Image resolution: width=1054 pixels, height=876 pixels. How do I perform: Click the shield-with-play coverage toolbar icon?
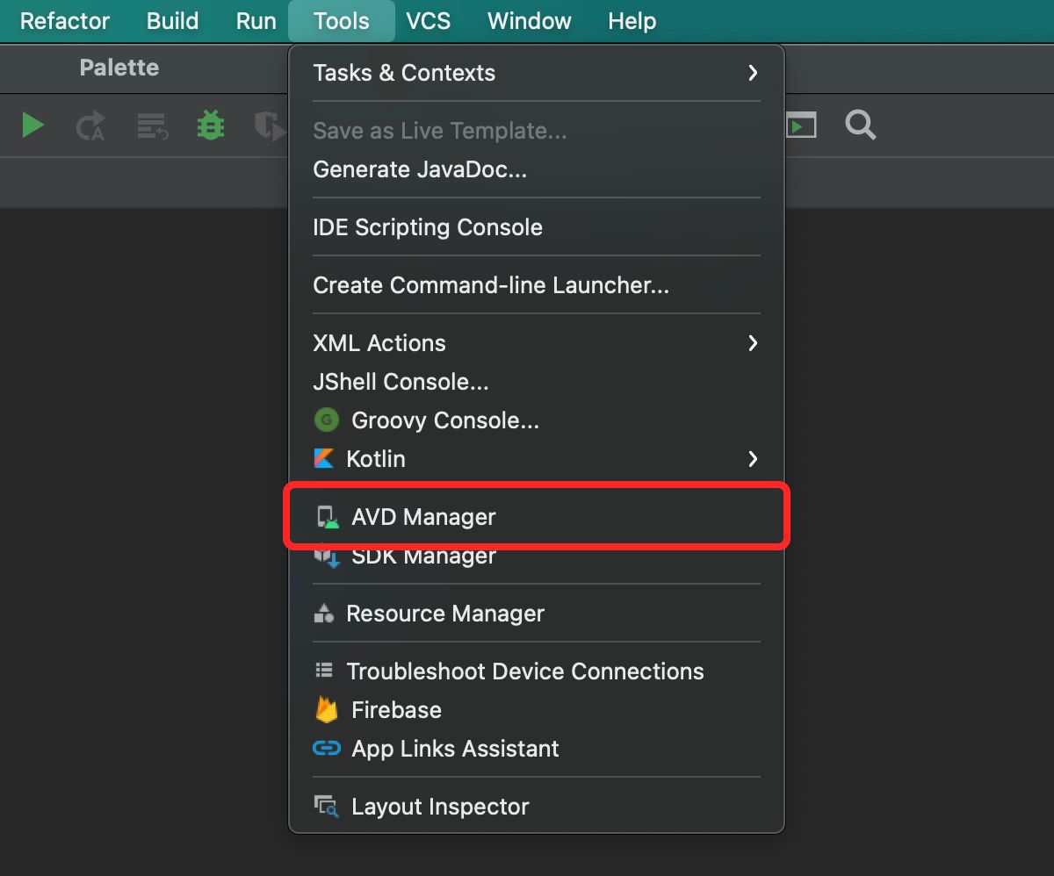269,126
